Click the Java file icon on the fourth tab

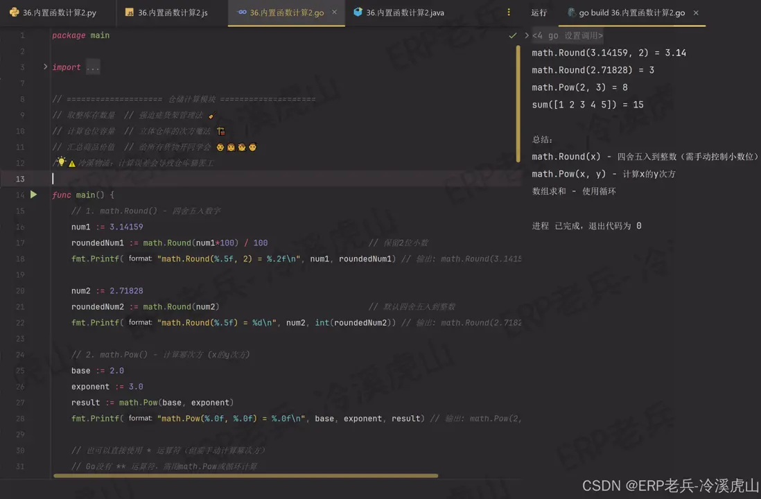pyautogui.click(x=358, y=12)
